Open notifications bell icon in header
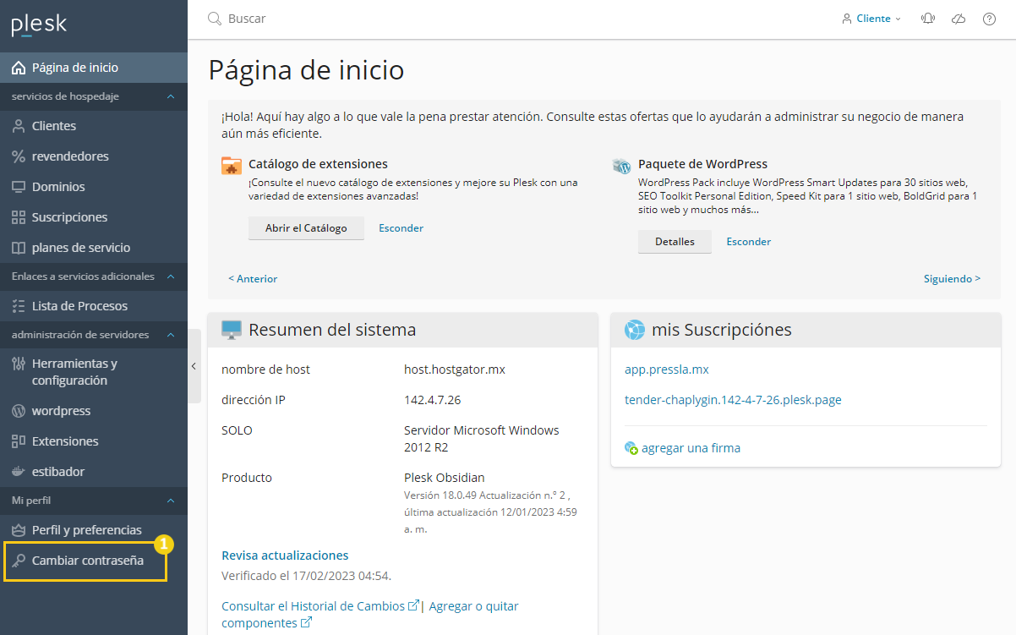 928,19
